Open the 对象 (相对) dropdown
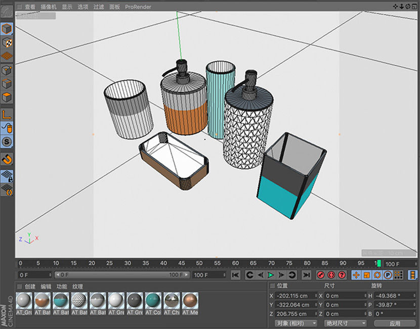420x329 pixels. coord(296,323)
